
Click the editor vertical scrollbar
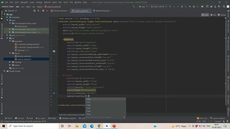pyautogui.click(x=226, y=61)
